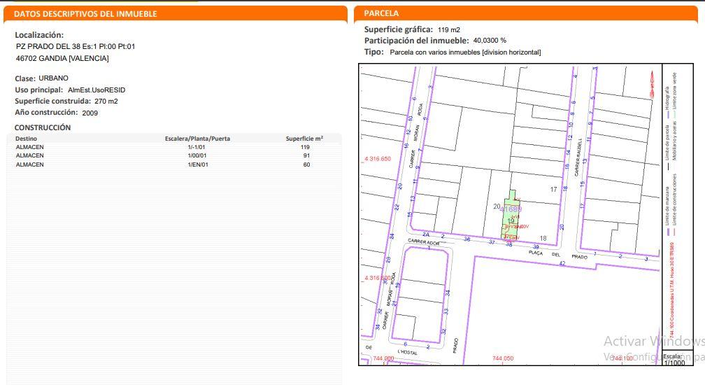This screenshot has height=385, width=705.
Task: Select the ALMACEN row with 1/EN/01
Action: point(175,164)
